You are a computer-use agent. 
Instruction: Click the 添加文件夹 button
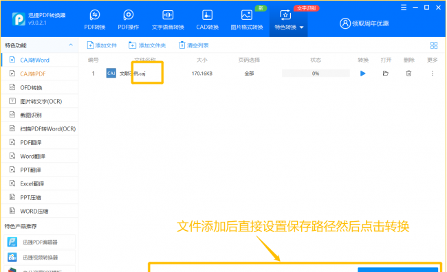[147, 45]
